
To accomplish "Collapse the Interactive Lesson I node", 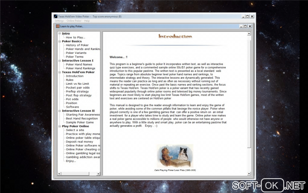I will point(59,61).
